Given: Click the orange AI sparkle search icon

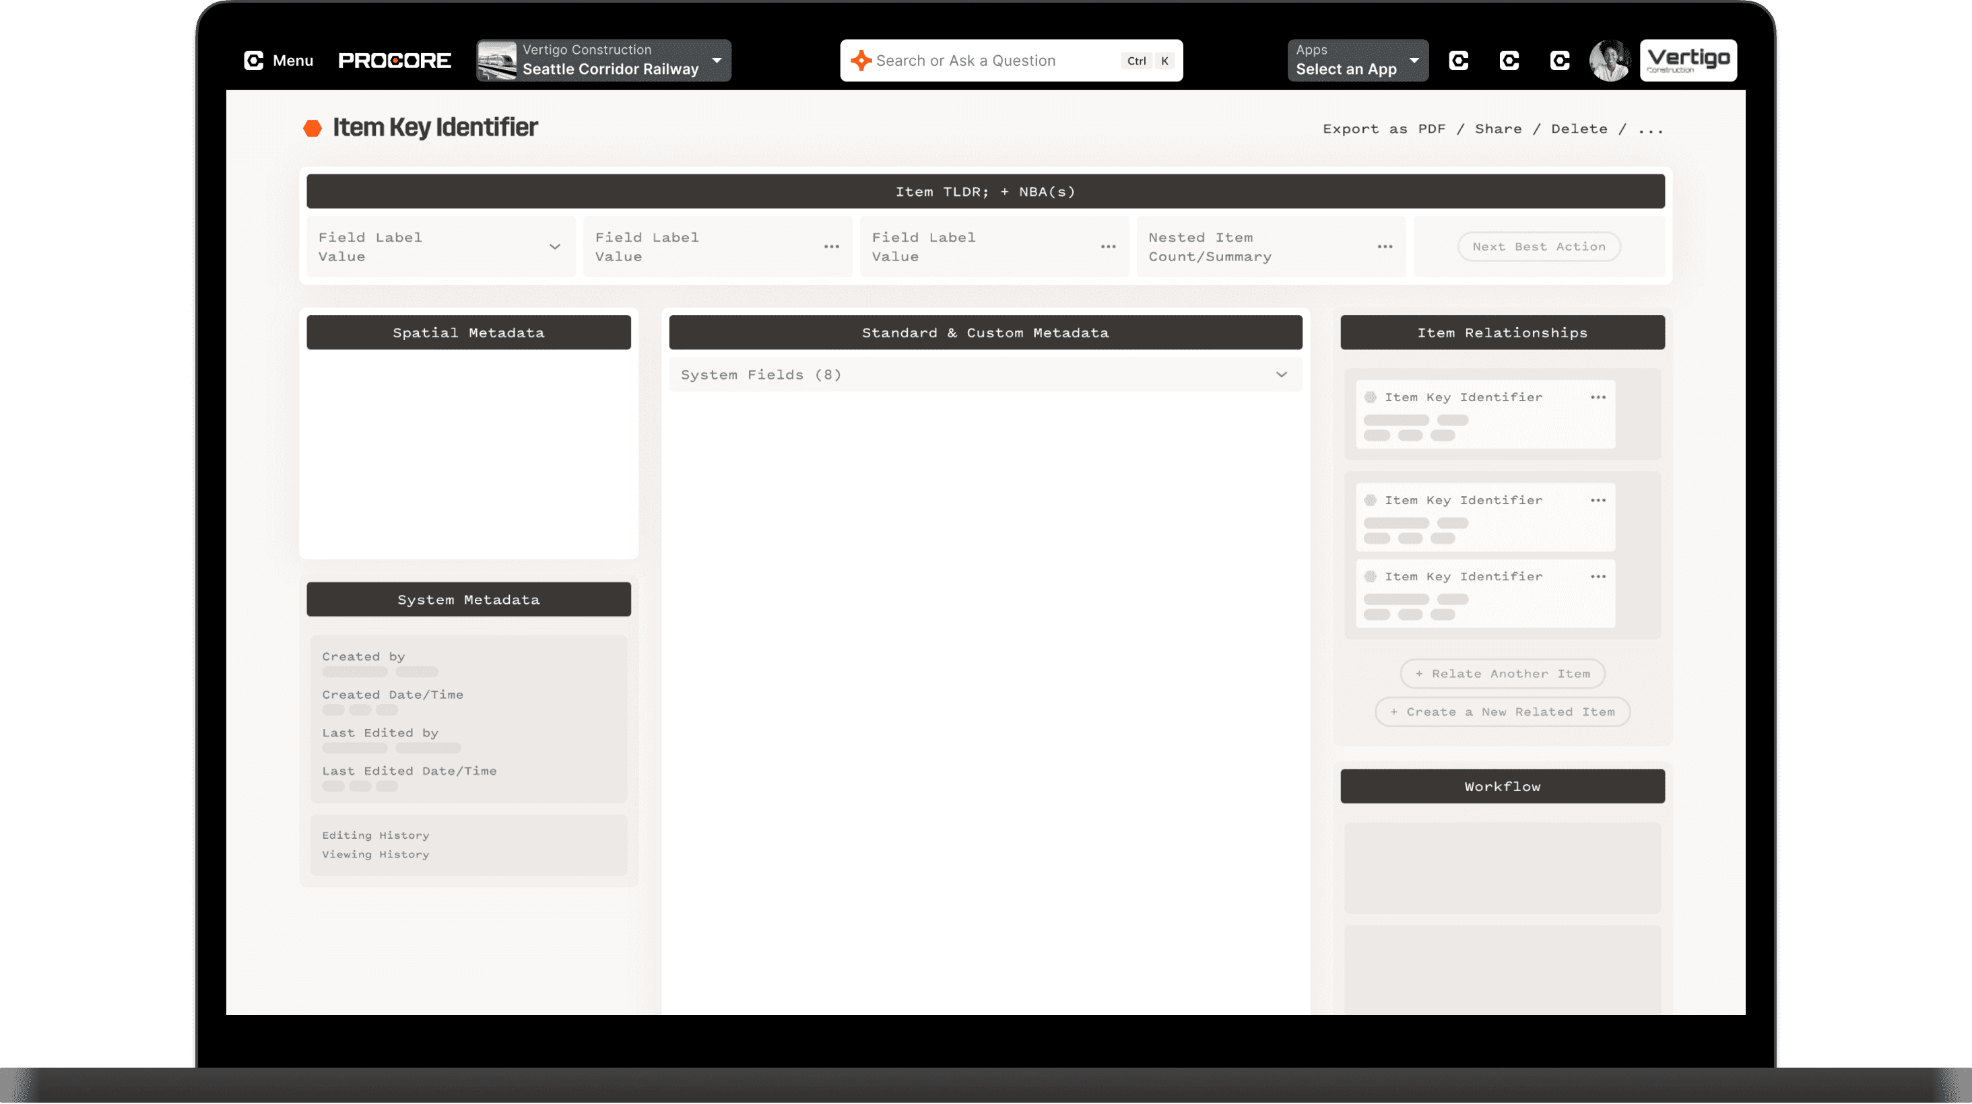Looking at the screenshot, I should click(861, 61).
